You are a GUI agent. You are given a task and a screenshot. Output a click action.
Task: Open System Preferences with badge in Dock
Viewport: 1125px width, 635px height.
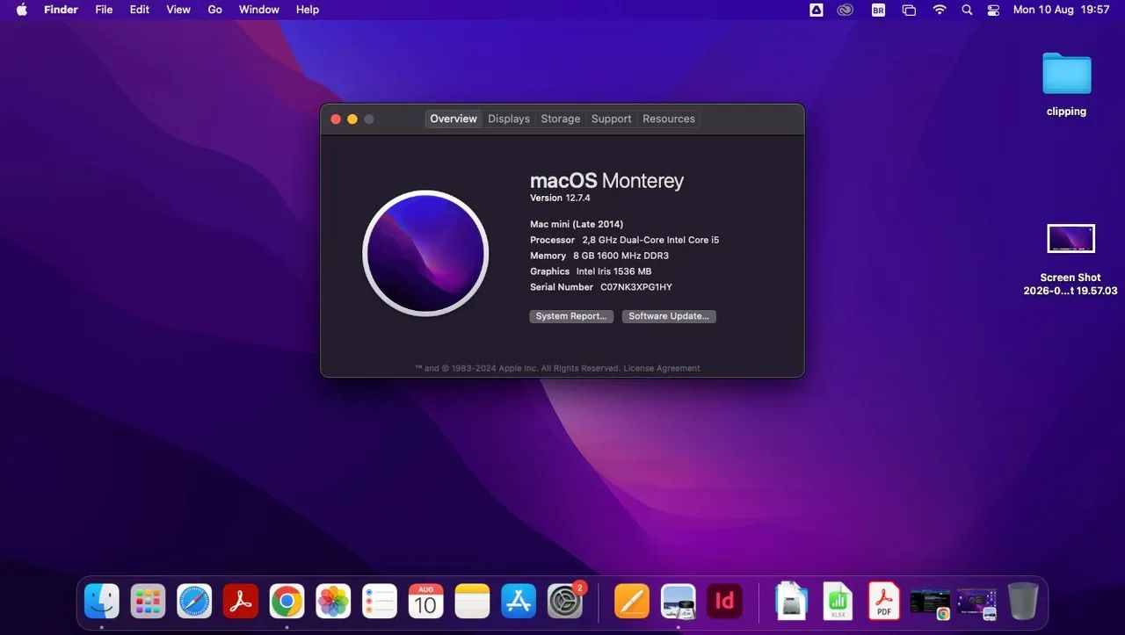[x=565, y=602]
